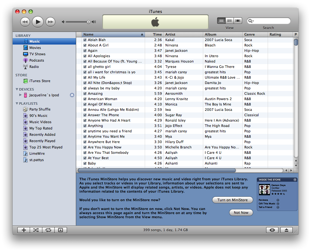Collapse the PLAYLISTS section
311x252 pixels.
click(x=17, y=103)
